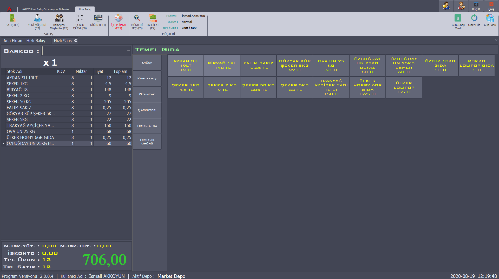The image size is (499, 279).
Task: Choose the Şarküteri product category
Action: [147, 110]
